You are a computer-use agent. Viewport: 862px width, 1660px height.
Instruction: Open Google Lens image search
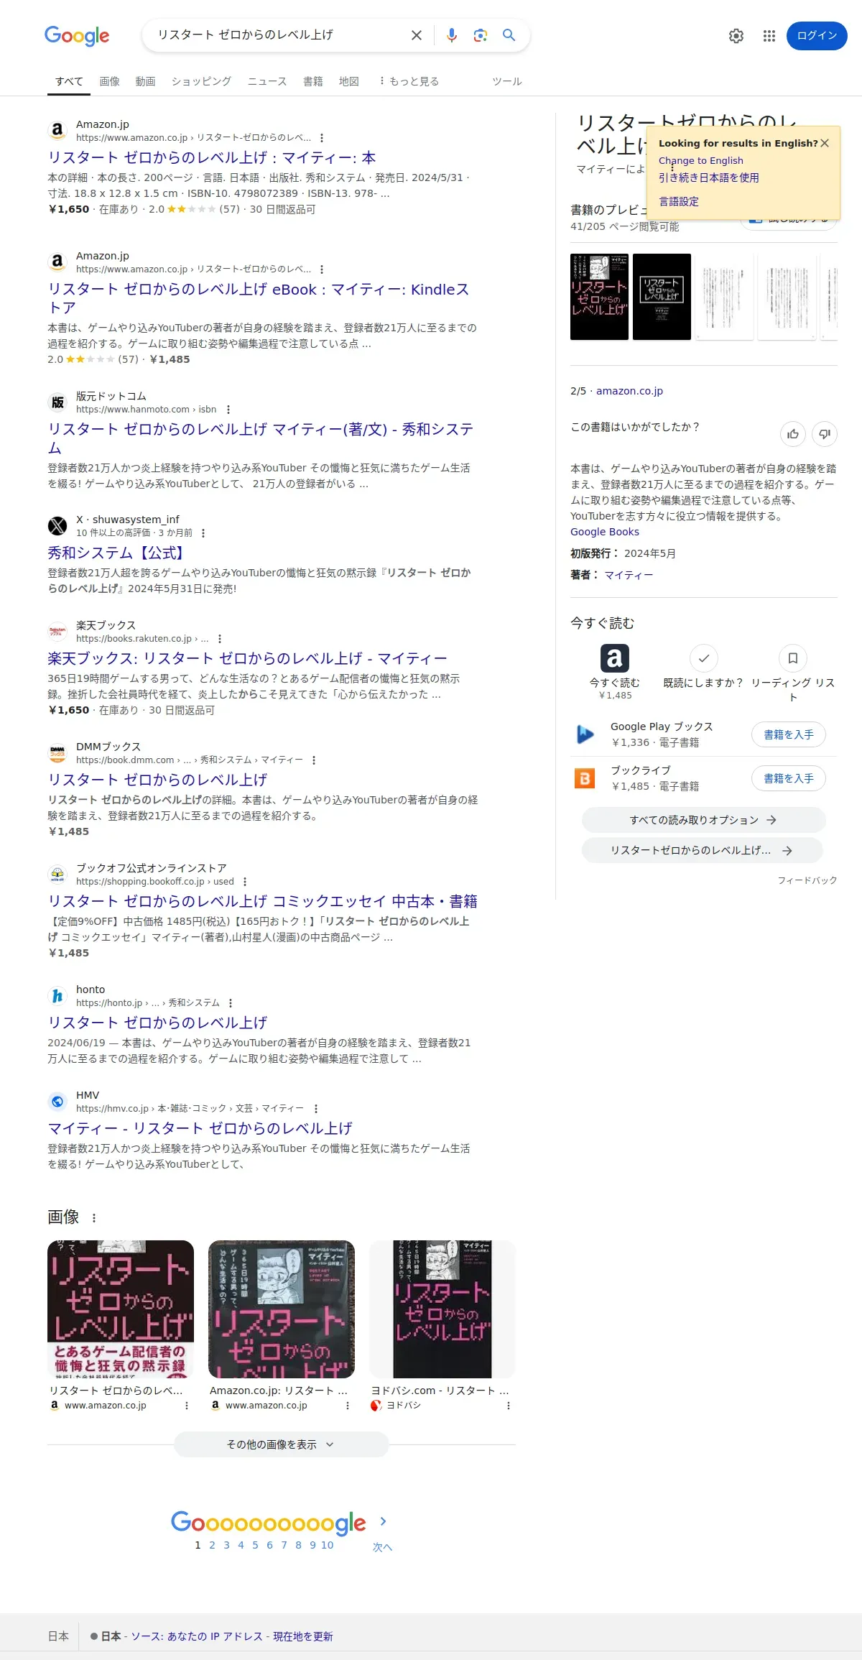pos(480,35)
